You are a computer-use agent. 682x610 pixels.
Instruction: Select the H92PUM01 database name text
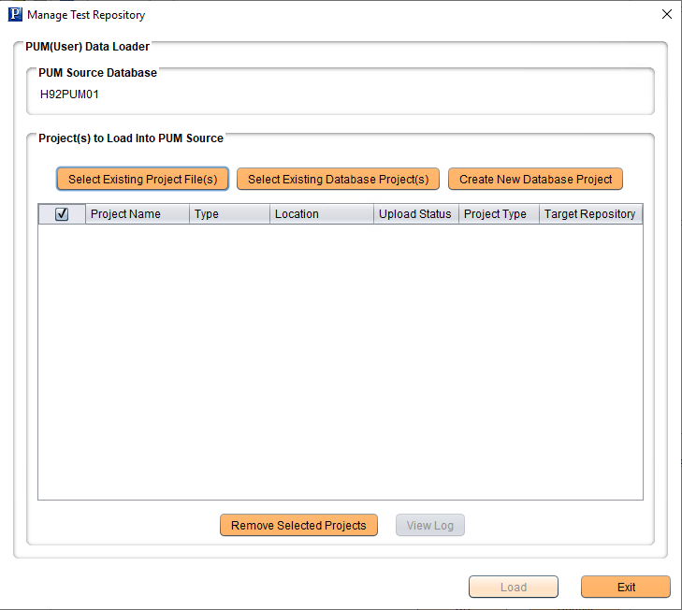(x=69, y=94)
